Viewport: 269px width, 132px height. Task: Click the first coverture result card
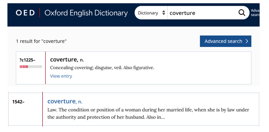[134, 68]
